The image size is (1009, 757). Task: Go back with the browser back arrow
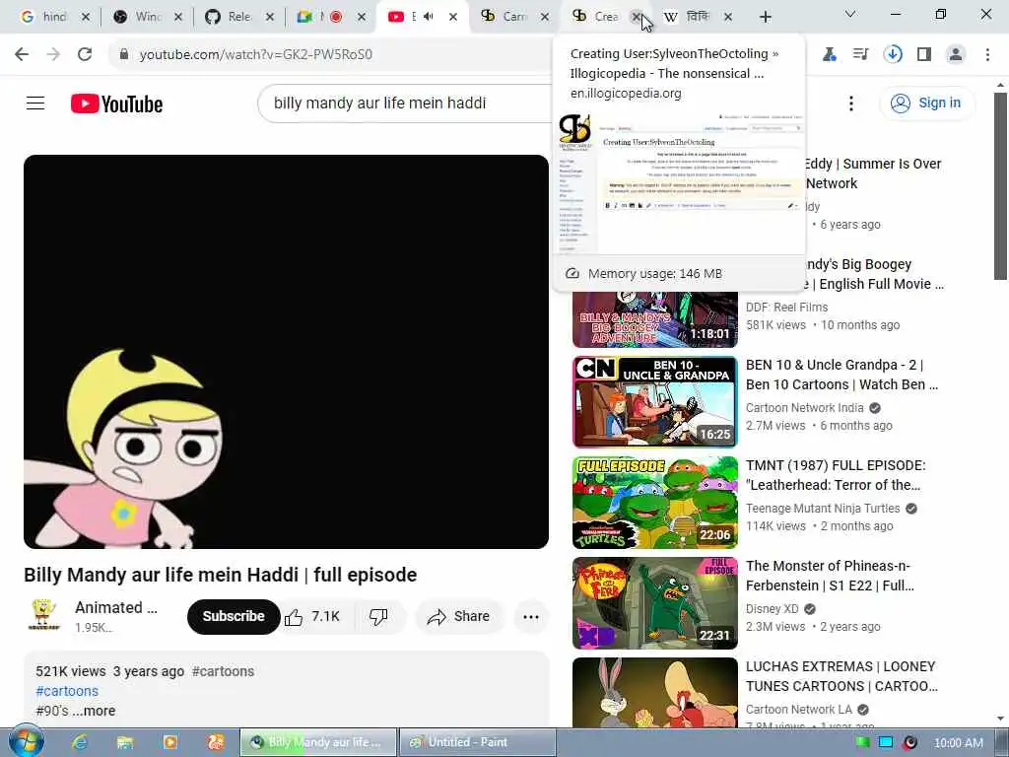pyautogui.click(x=22, y=55)
